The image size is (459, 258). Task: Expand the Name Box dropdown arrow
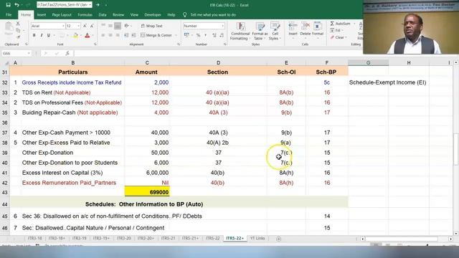pyautogui.click(x=29, y=53)
